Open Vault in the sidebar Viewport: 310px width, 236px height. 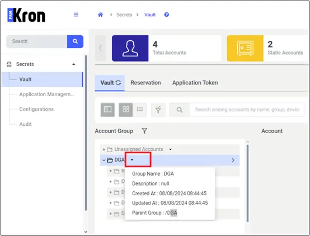[43, 79]
